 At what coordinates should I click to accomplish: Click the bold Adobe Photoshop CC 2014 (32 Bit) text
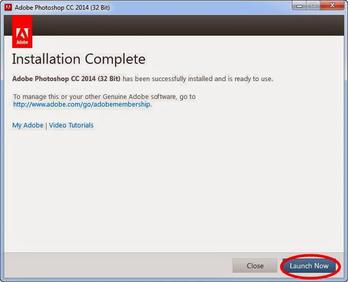pyautogui.click(x=66, y=79)
